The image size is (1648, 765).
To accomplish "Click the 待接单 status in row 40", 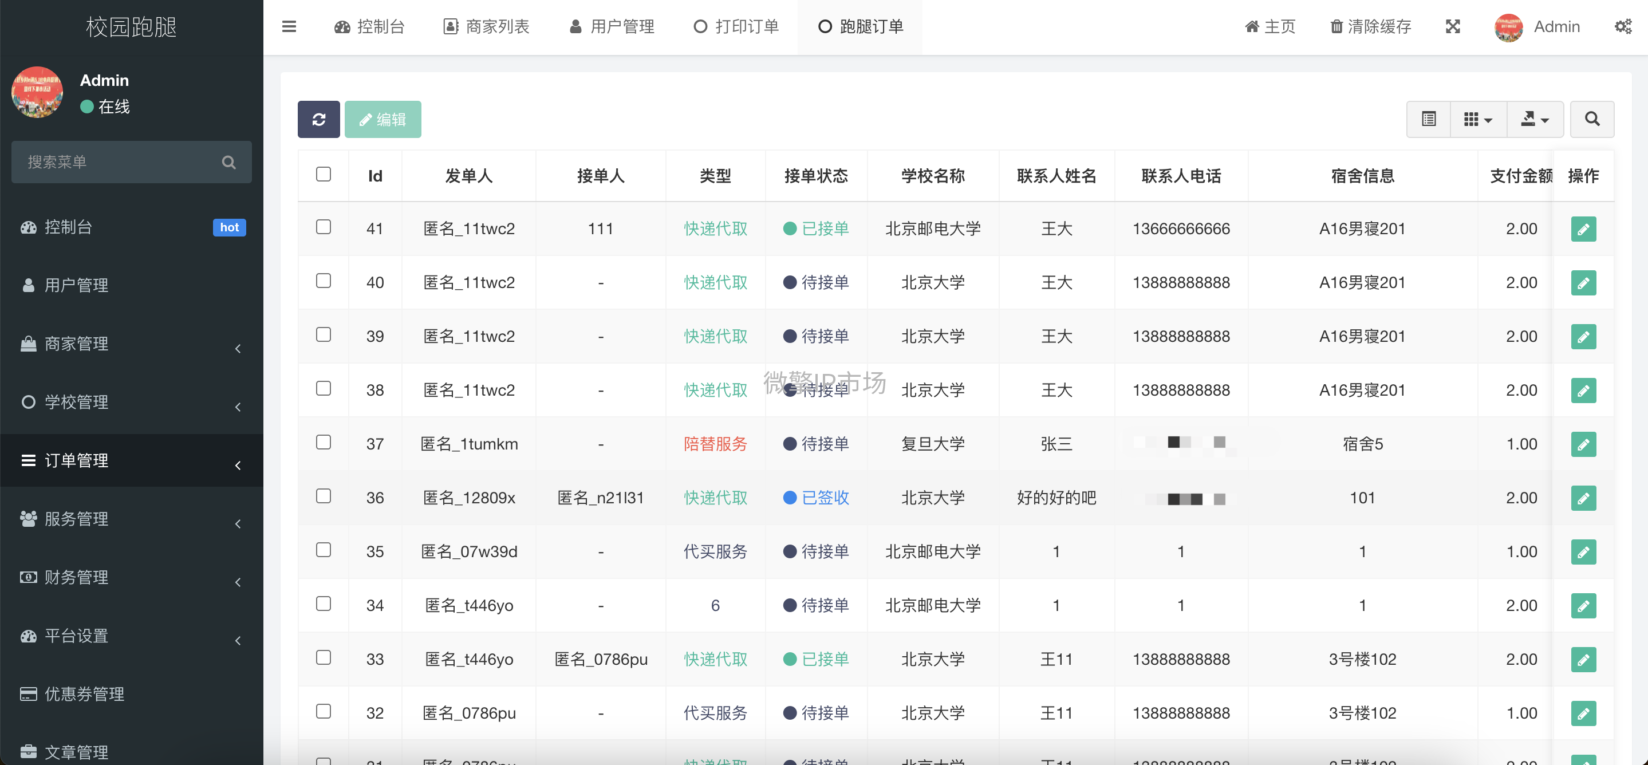I will click(x=815, y=283).
